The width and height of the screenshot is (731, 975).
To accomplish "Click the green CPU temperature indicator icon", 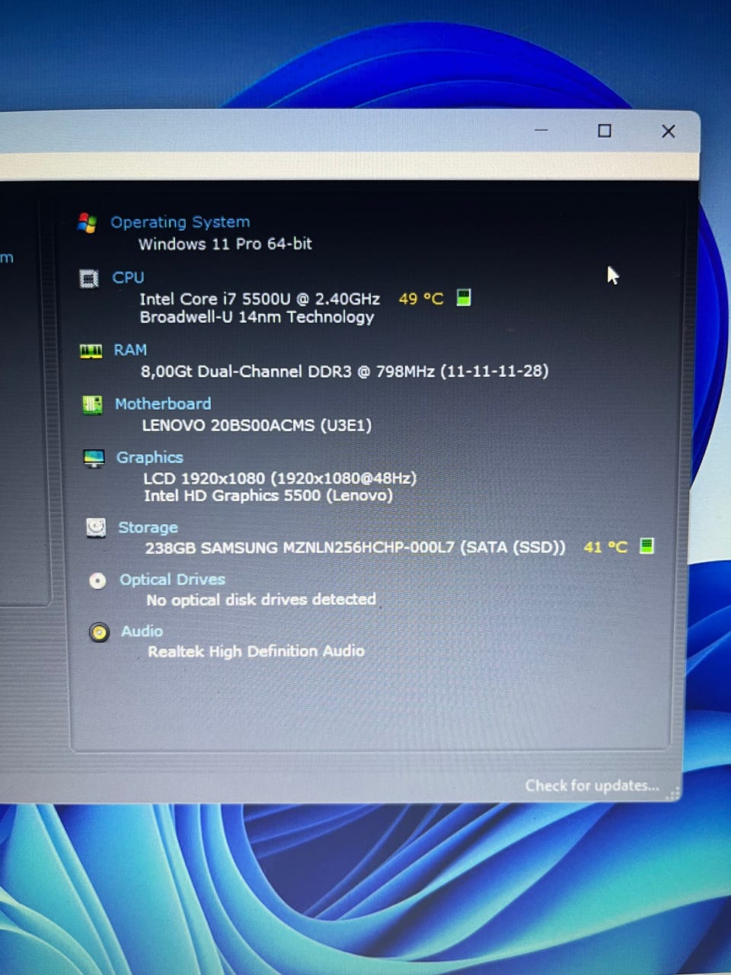I will coord(463,297).
